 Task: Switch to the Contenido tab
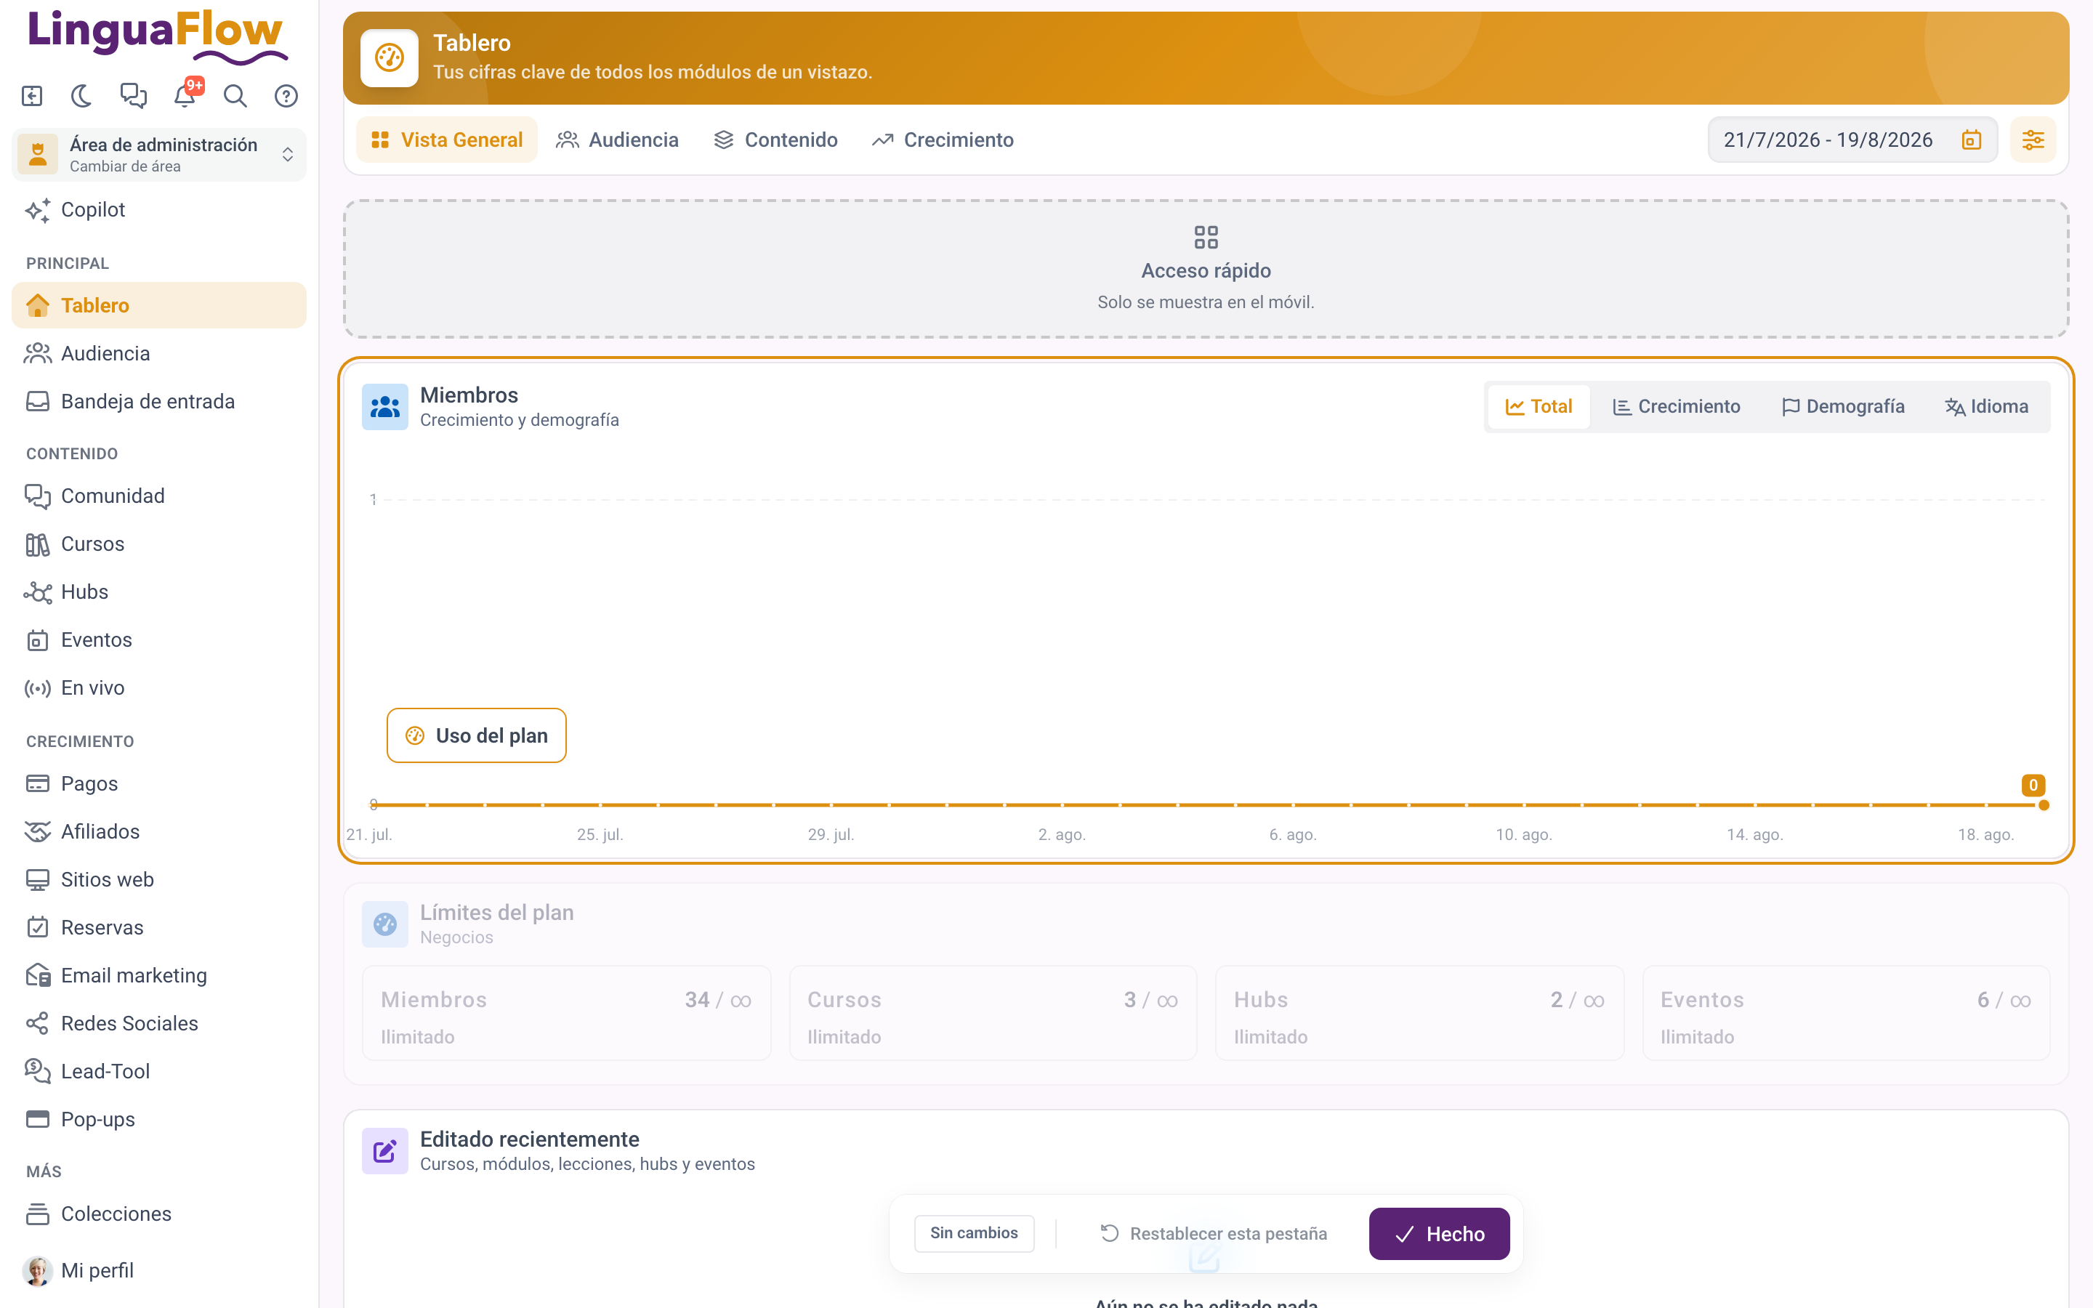[775, 140]
